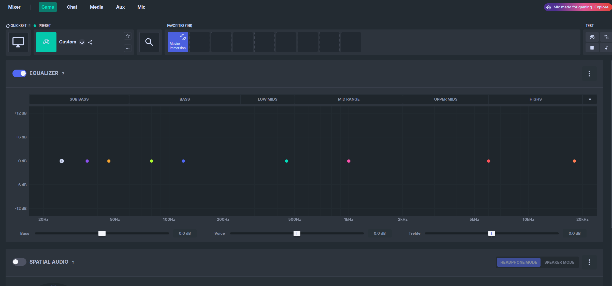Play the game test sound icon

click(x=592, y=37)
